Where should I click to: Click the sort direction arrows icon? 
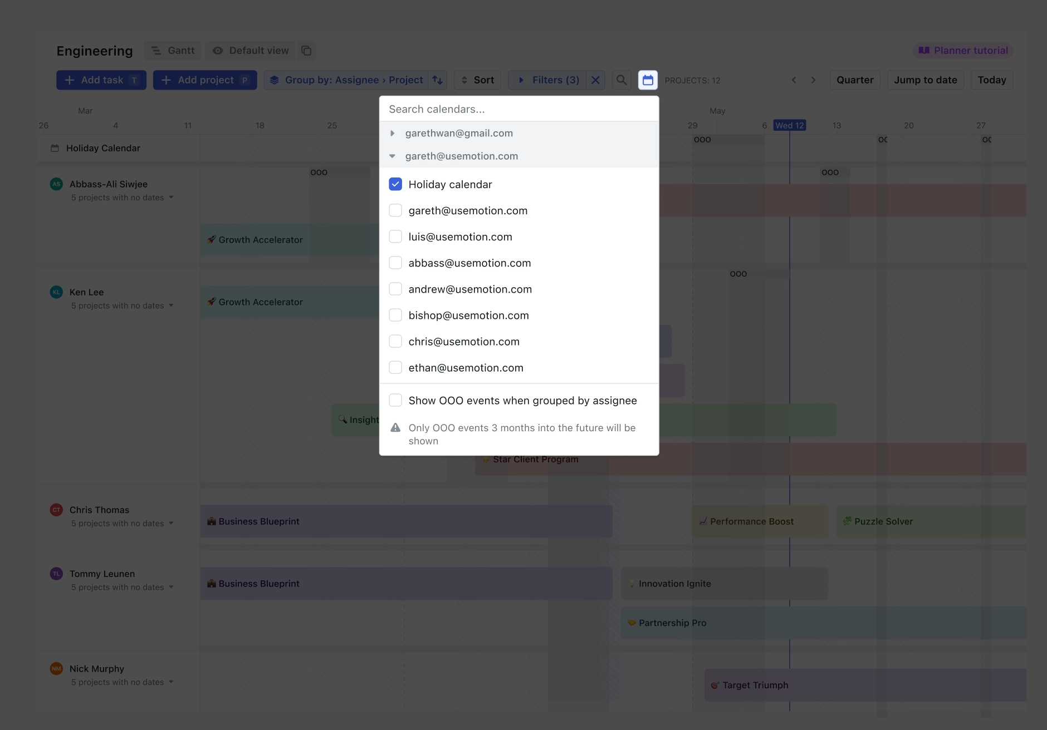[438, 80]
